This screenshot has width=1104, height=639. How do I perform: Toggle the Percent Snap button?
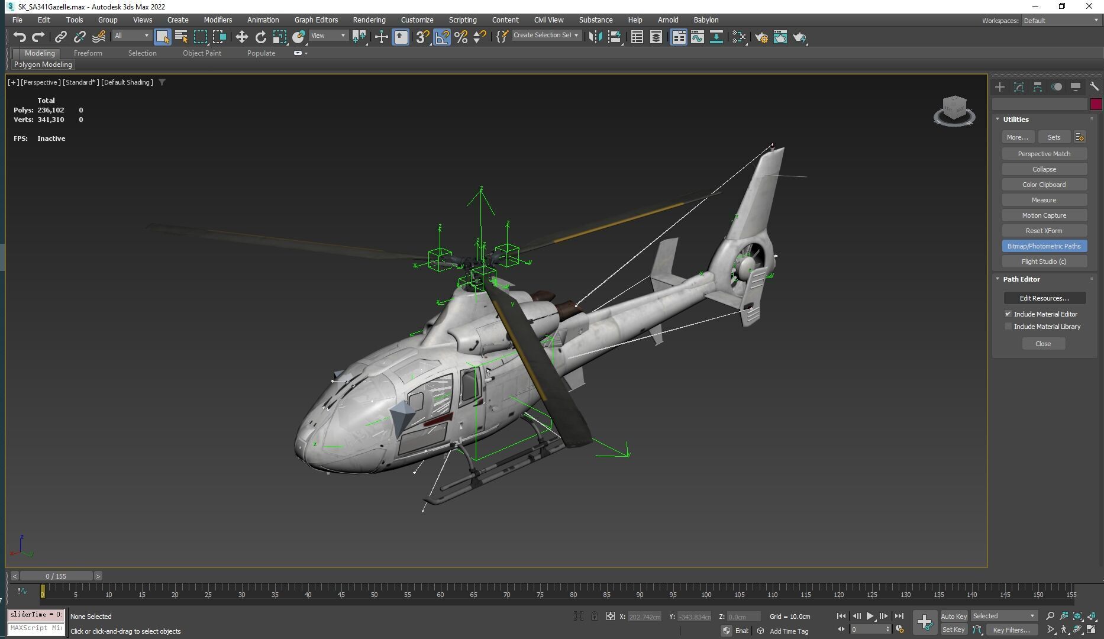[461, 37]
